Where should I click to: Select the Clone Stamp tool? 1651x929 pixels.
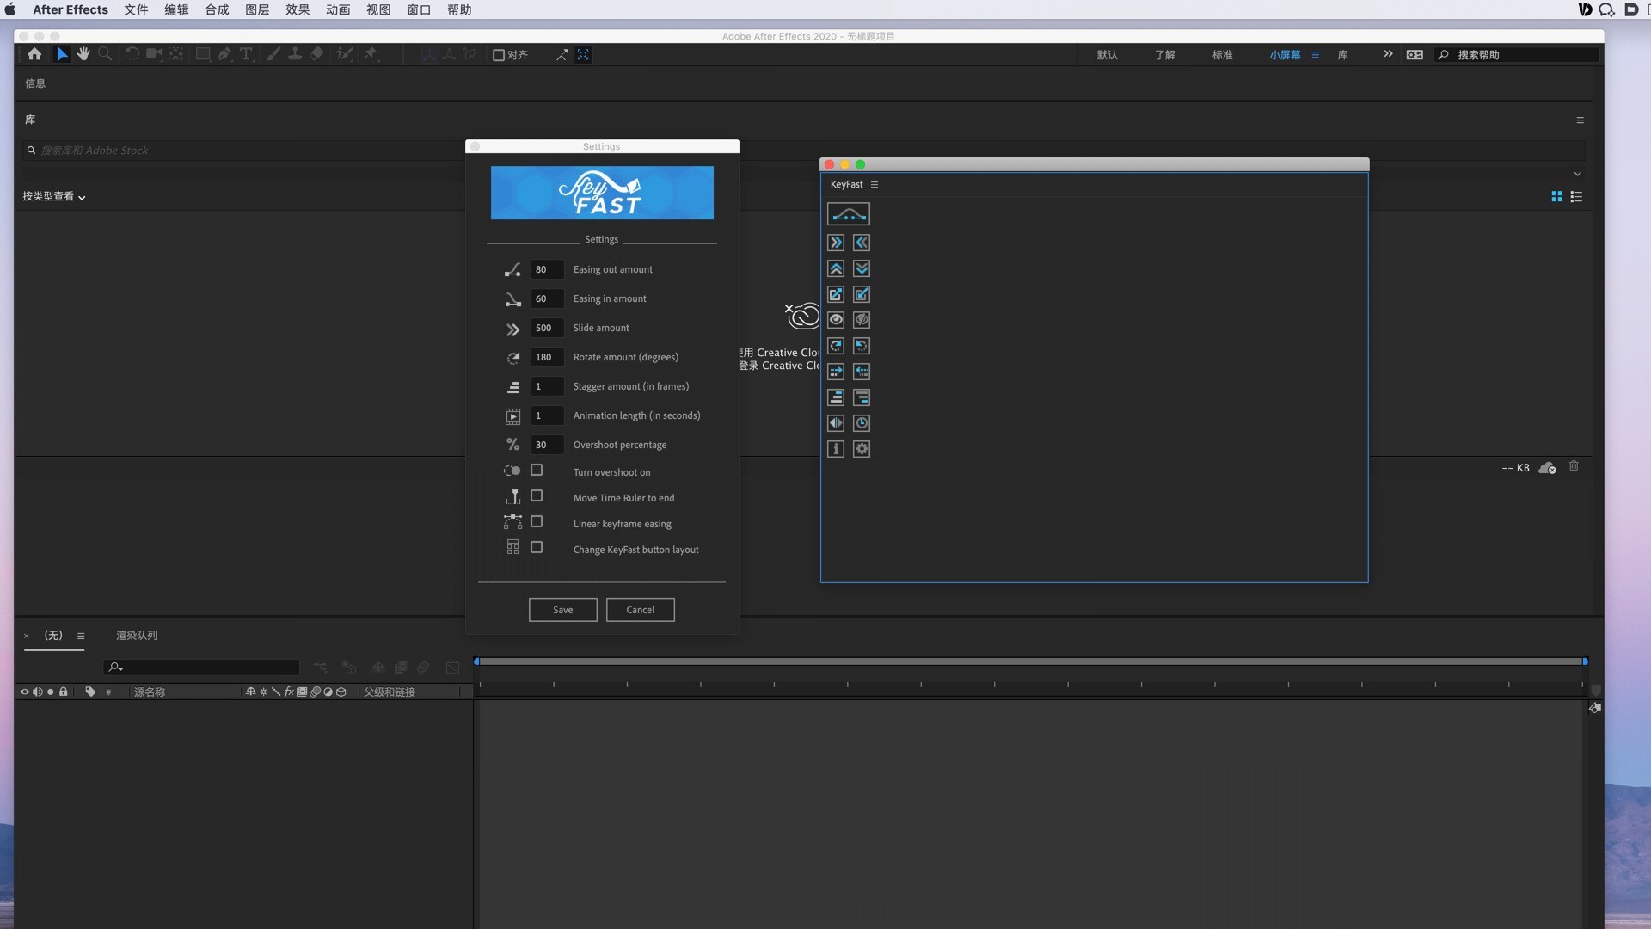[295, 54]
